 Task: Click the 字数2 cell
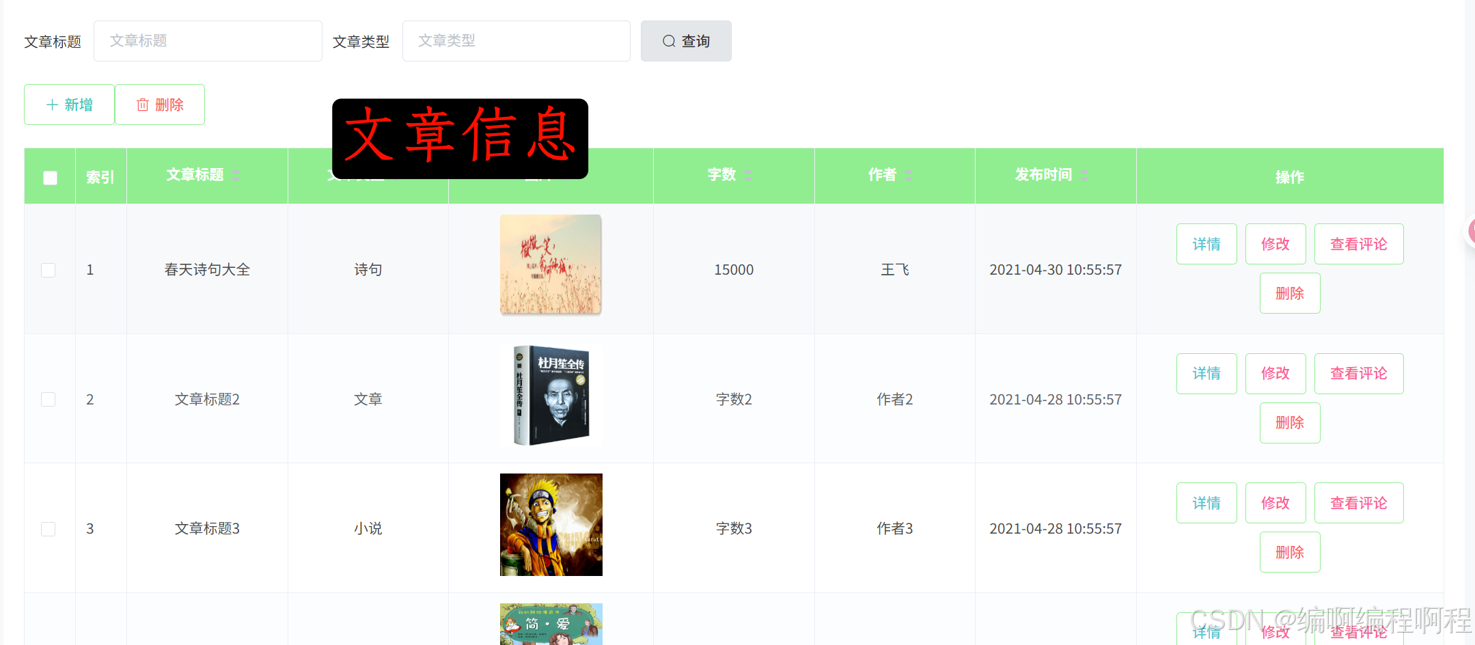coord(734,399)
